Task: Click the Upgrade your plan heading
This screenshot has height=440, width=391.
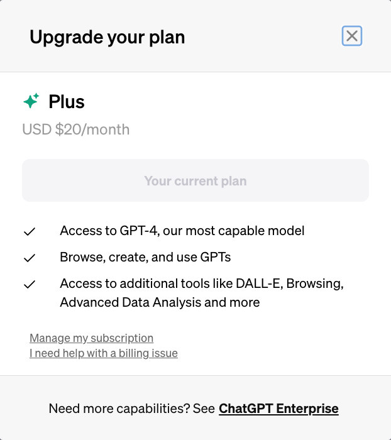Action: (107, 37)
